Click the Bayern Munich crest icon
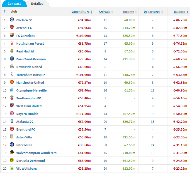 coord(12,114)
